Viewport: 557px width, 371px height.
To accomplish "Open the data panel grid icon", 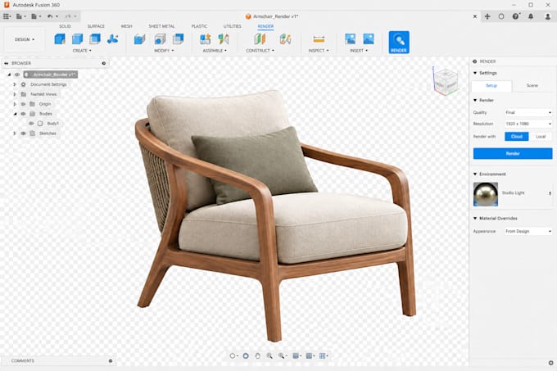I will tap(7, 16).
